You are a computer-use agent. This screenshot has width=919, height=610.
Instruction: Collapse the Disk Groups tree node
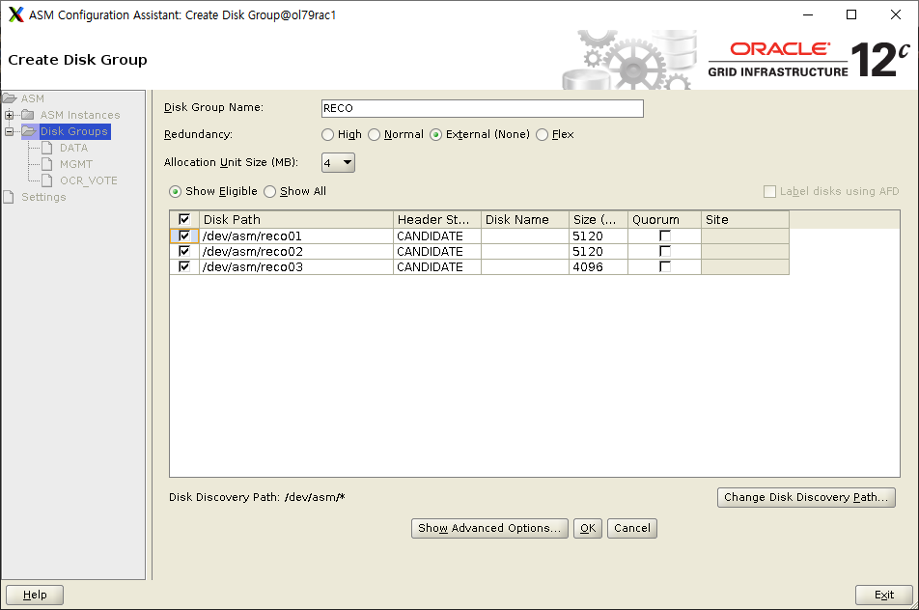(9, 131)
